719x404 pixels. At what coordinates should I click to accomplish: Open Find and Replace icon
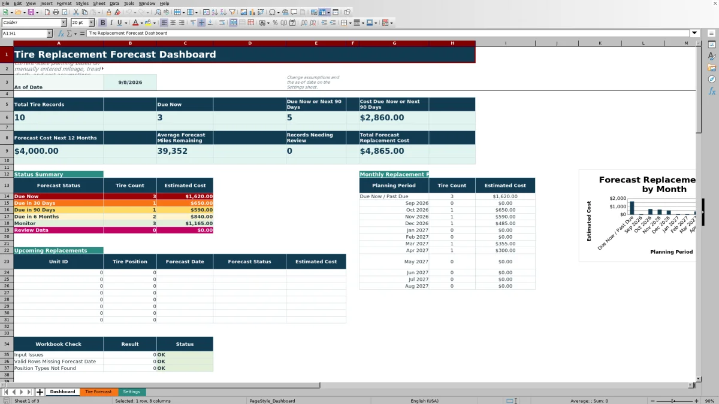click(x=157, y=12)
